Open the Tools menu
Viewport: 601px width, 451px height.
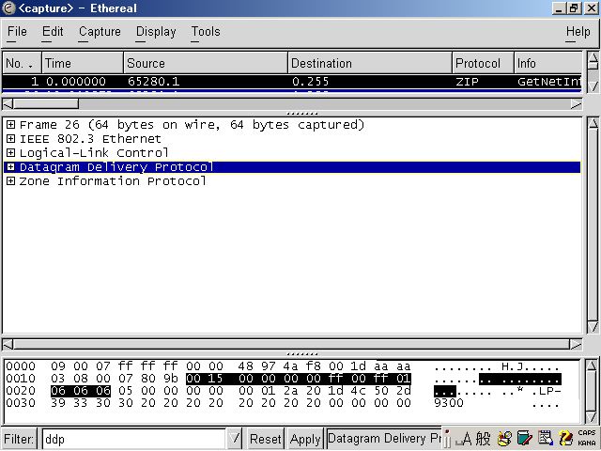206,31
